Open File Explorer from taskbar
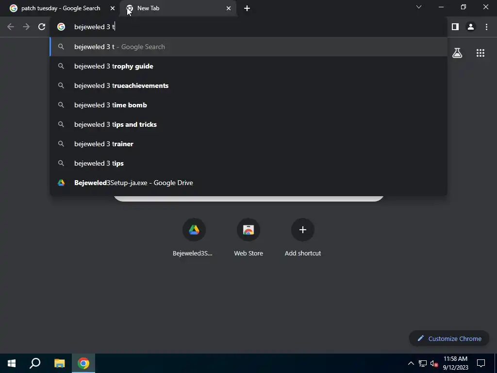This screenshot has width=497, height=373. point(59,363)
